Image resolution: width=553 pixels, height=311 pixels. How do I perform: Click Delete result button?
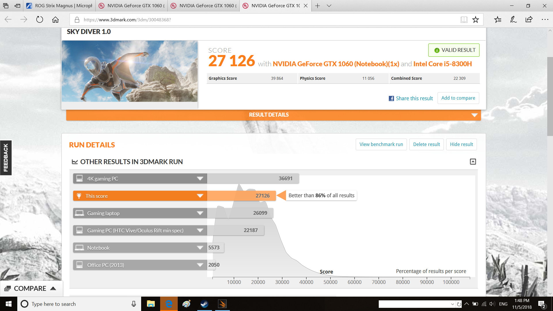click(x=426, y=144)
